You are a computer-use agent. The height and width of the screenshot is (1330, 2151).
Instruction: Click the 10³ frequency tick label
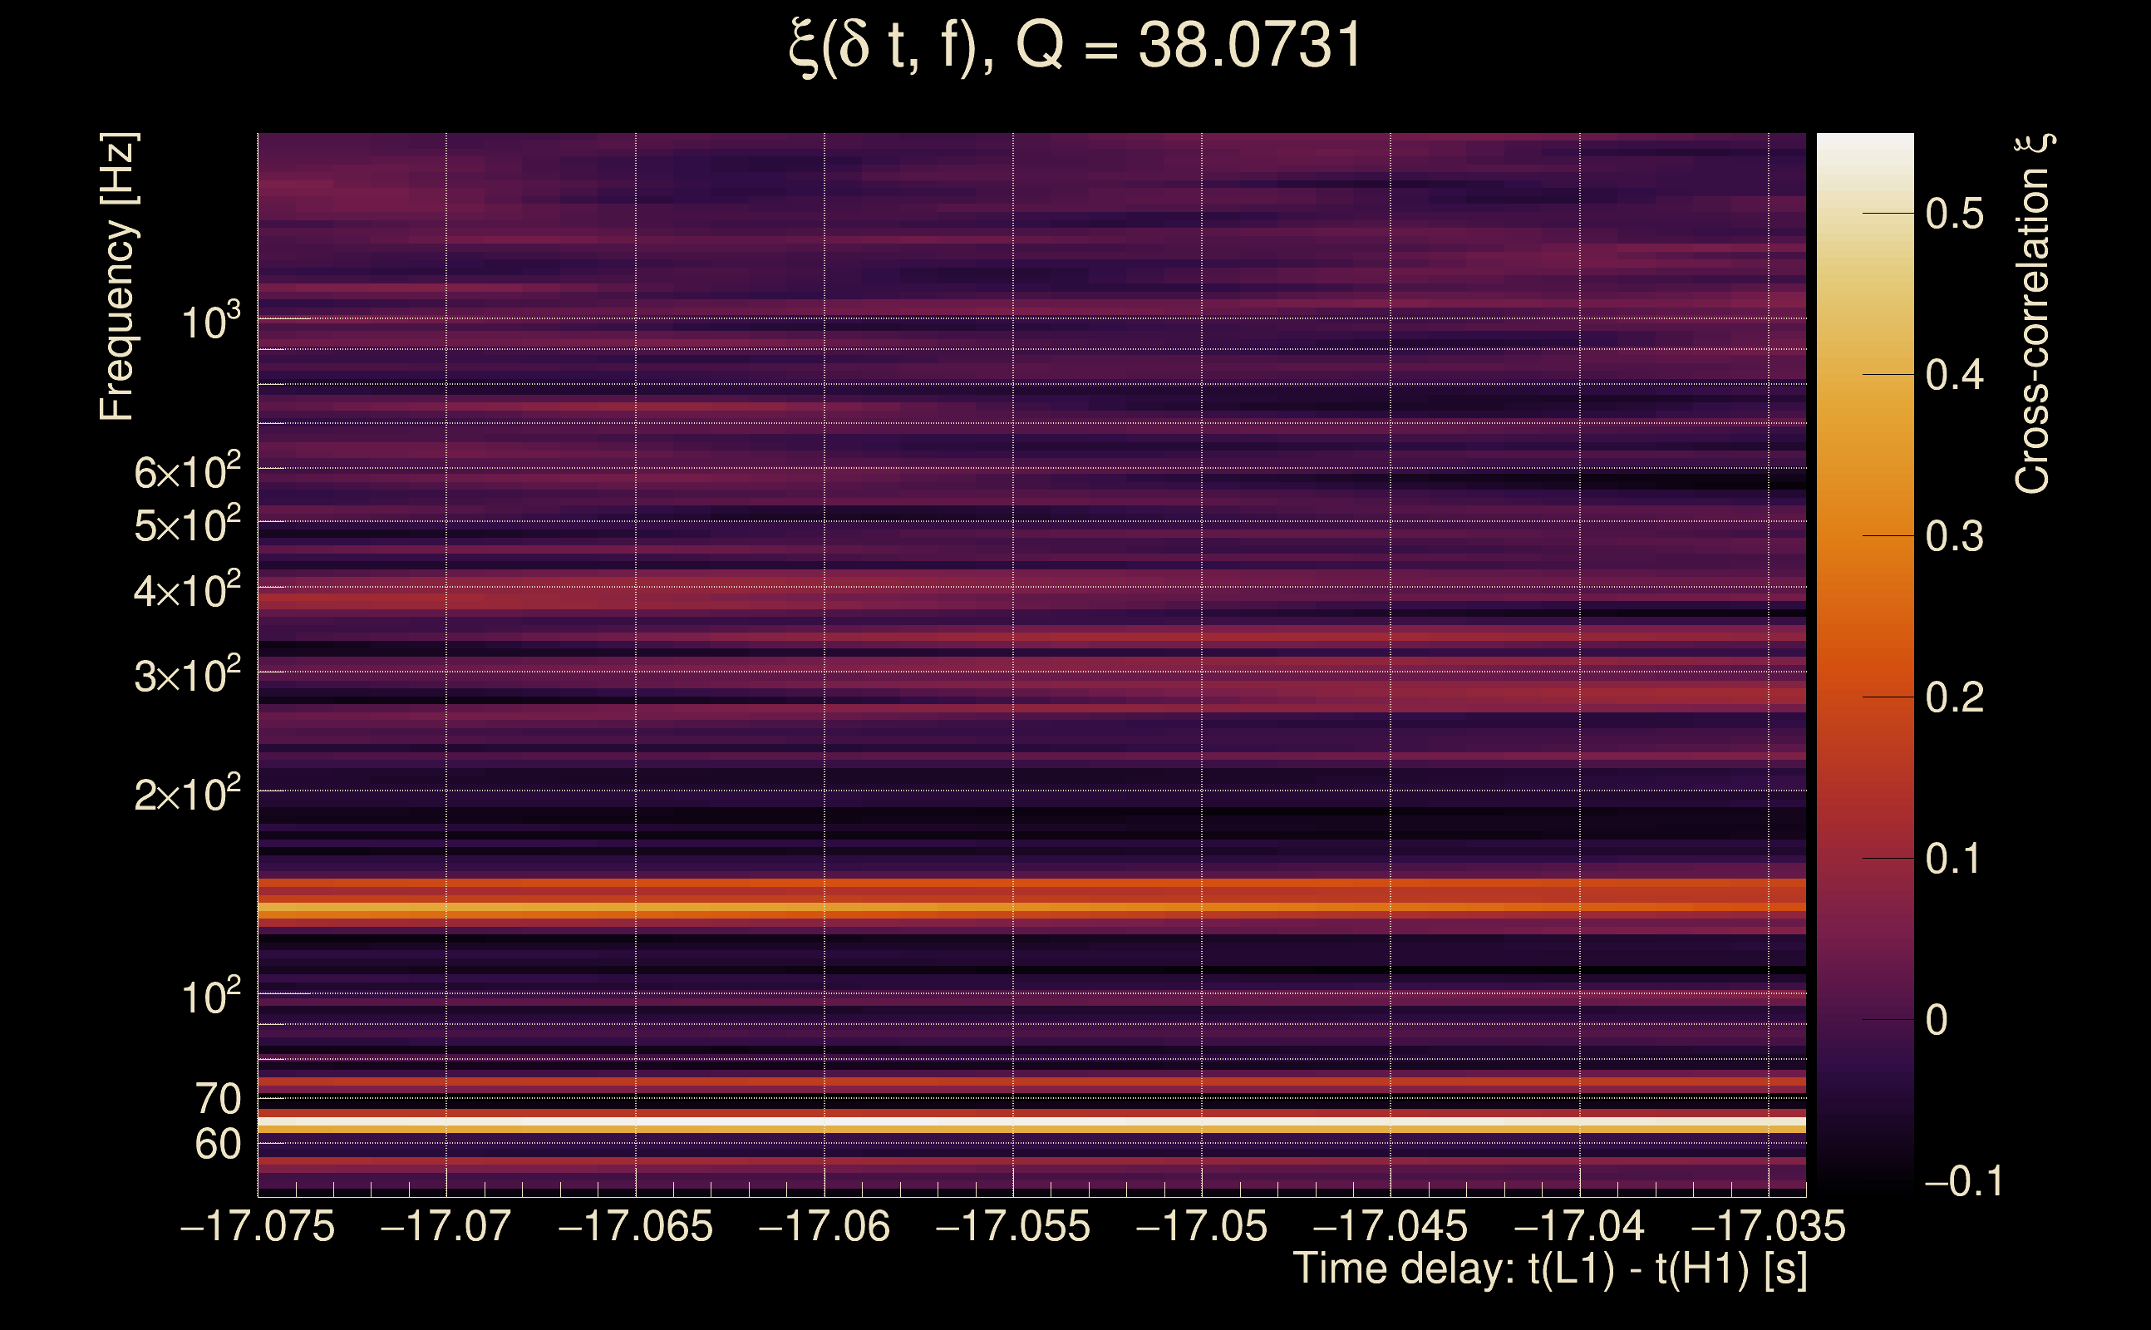tap(210, 322)
